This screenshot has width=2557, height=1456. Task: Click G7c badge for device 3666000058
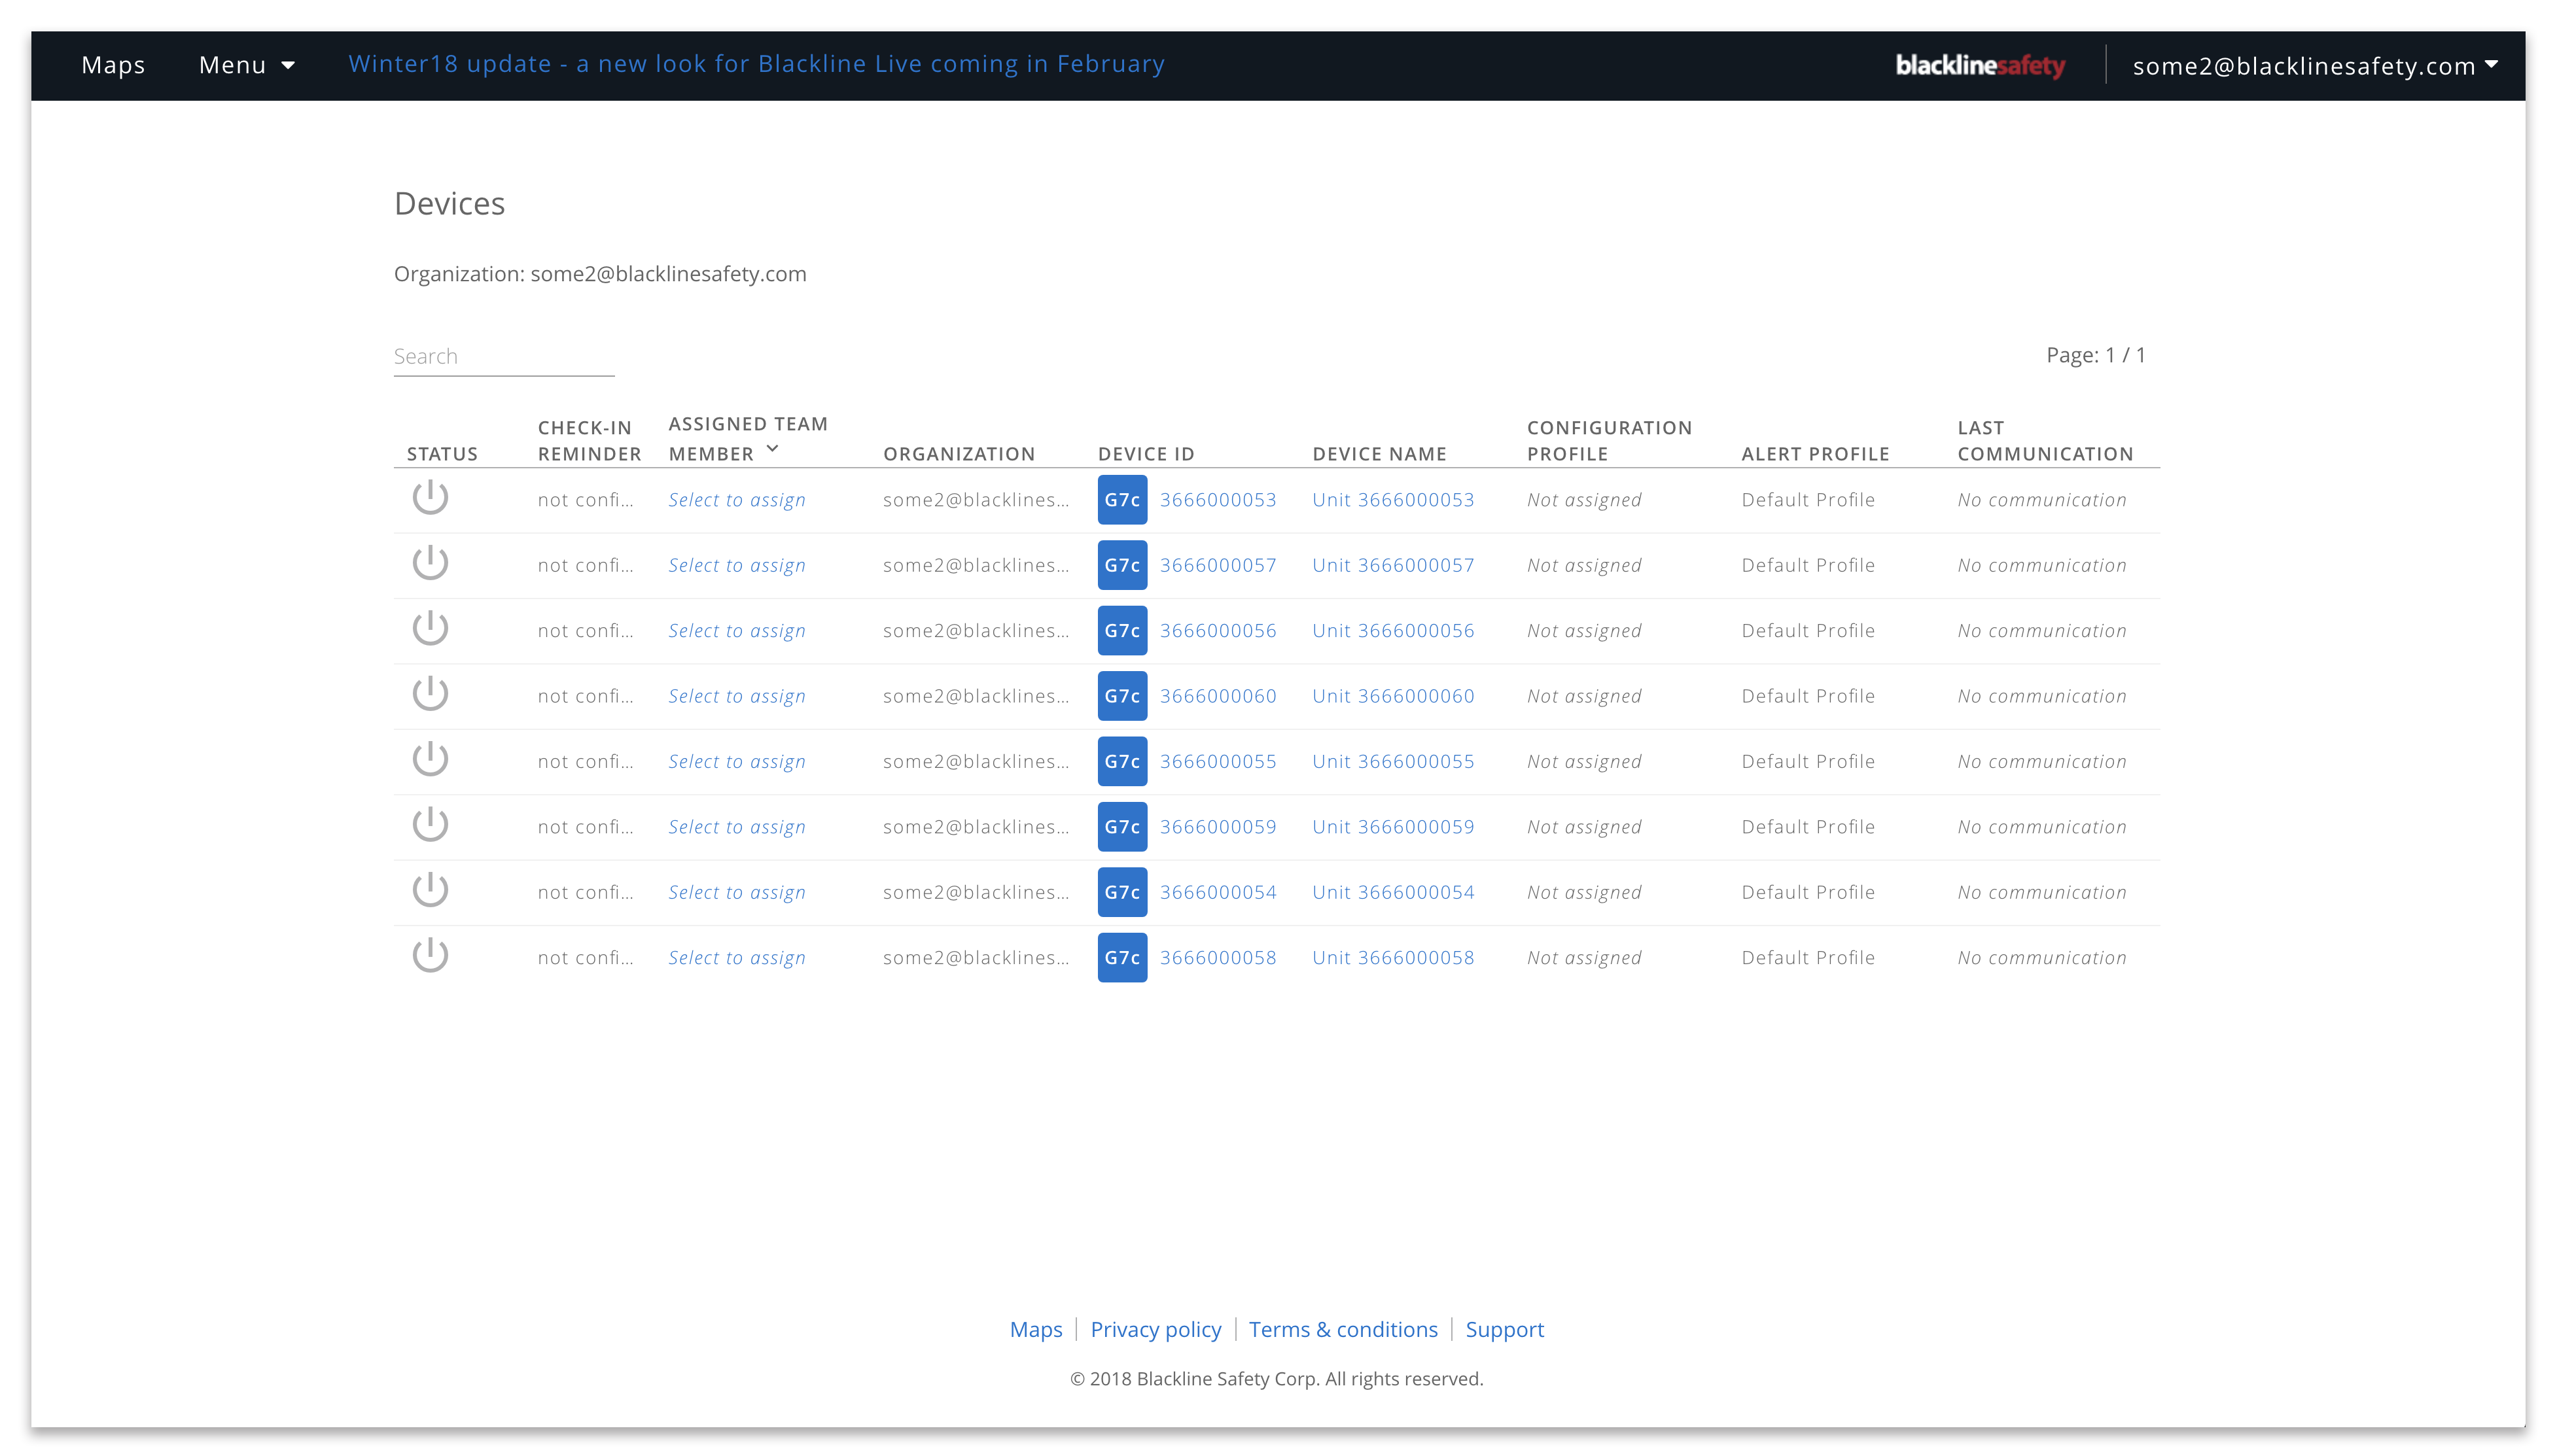point(1122,958)
